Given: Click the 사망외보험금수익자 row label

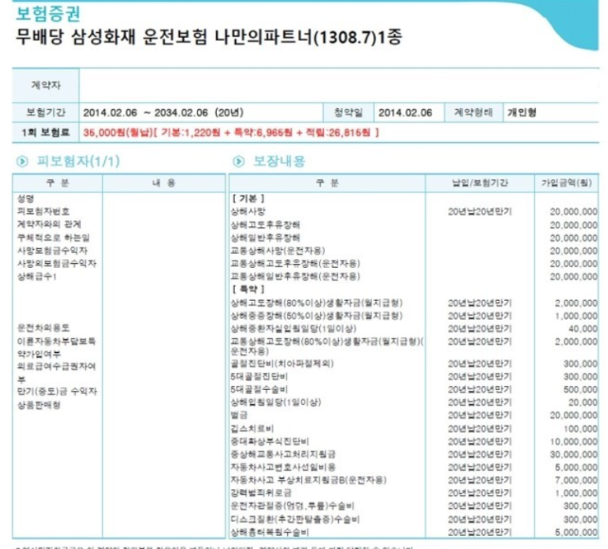Looking at the screenshot, I should (x=56, y=263).
